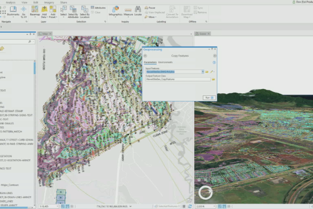The height and width of the screenshot is (209, 313).
Task: Click the Add Data icon
Action: [x=44, y=12]
